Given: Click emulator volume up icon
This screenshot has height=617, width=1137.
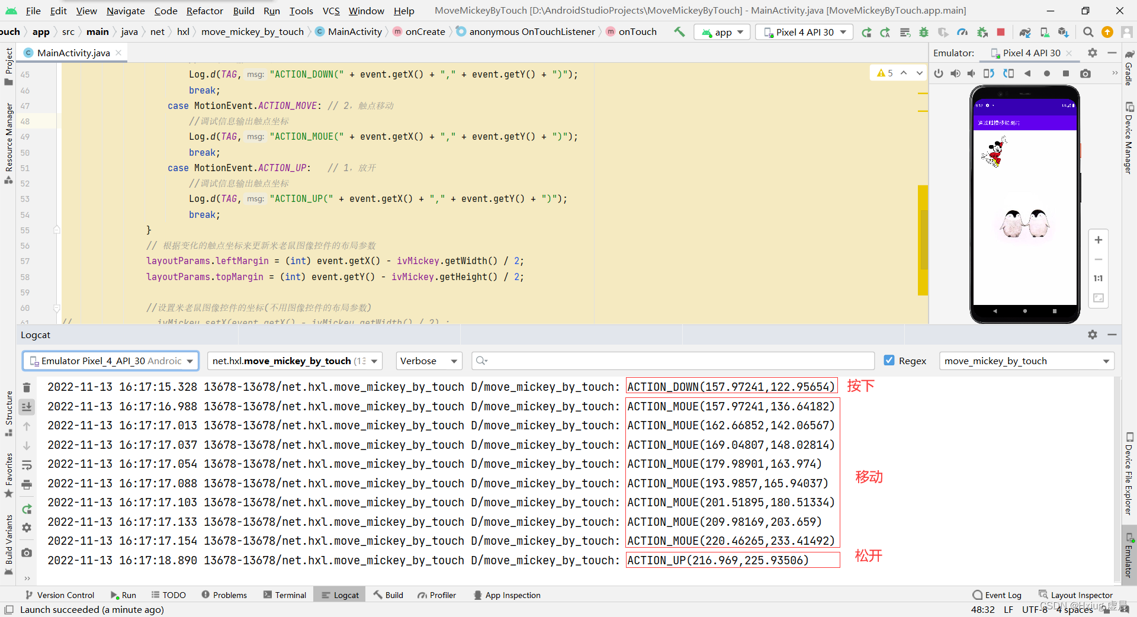Looking at the screenshot, I should [x=955, y=73].
